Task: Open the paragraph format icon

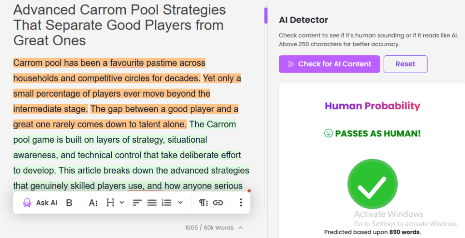Action: tap(203, 203)
